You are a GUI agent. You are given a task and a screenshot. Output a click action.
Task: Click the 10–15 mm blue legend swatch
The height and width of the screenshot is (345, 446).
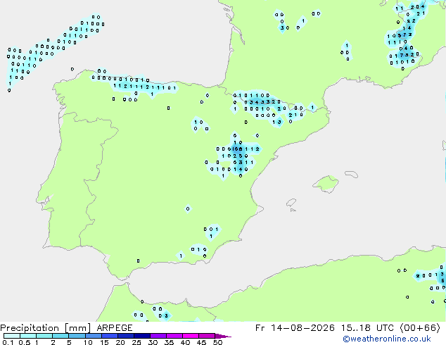[x=93, y=336]
